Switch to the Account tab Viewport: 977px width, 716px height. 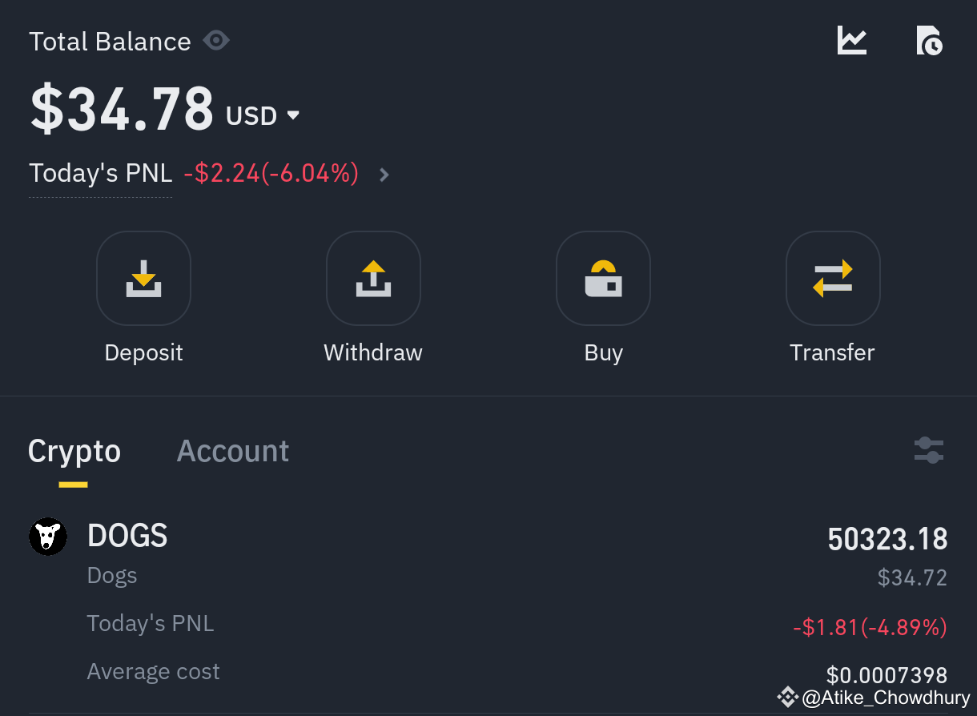point(233,451)
